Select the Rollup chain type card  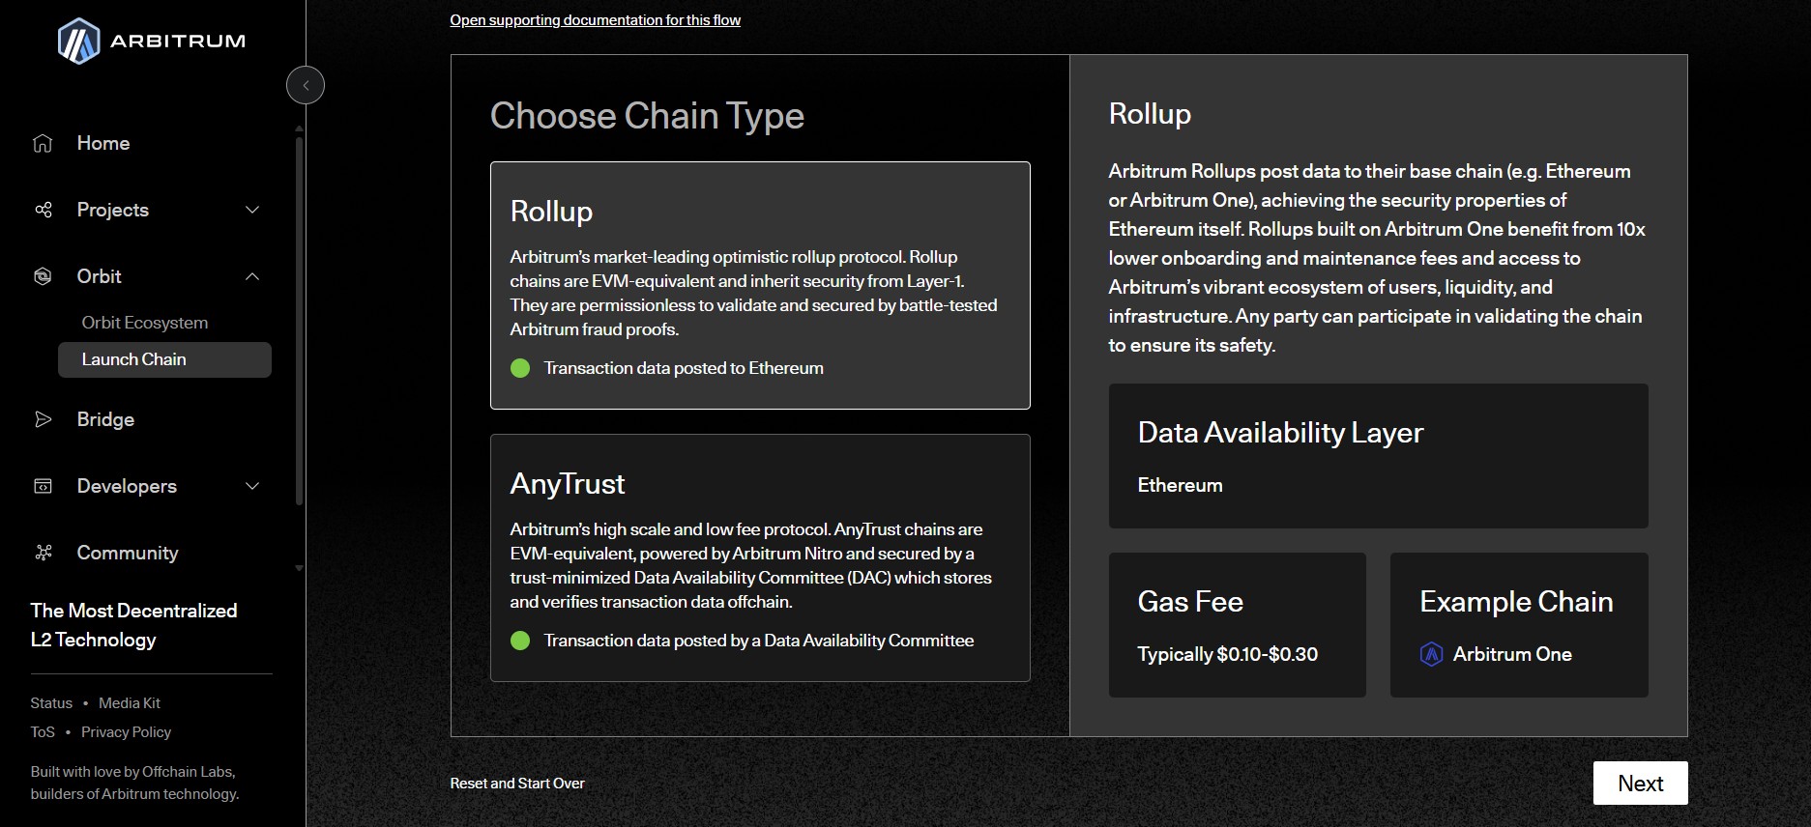[x=760, y=285]
